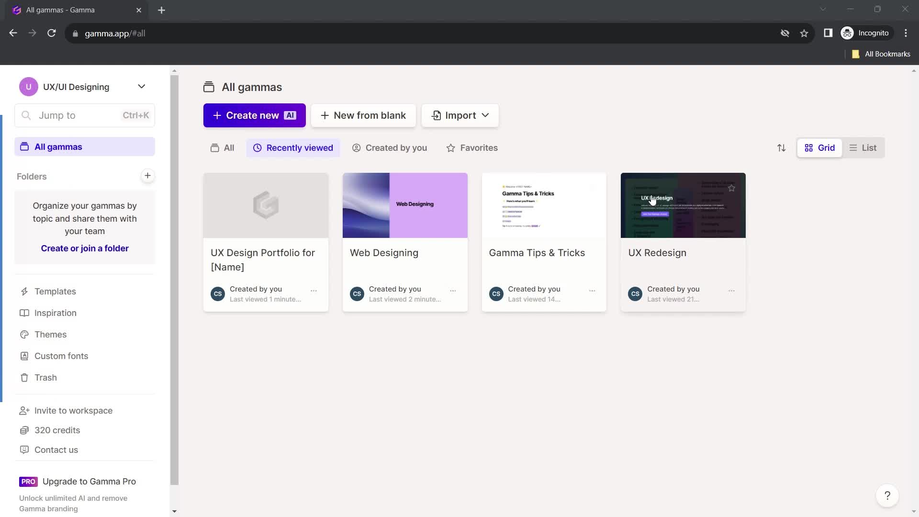
Task: Click Create new AI button
Action: 254,115
